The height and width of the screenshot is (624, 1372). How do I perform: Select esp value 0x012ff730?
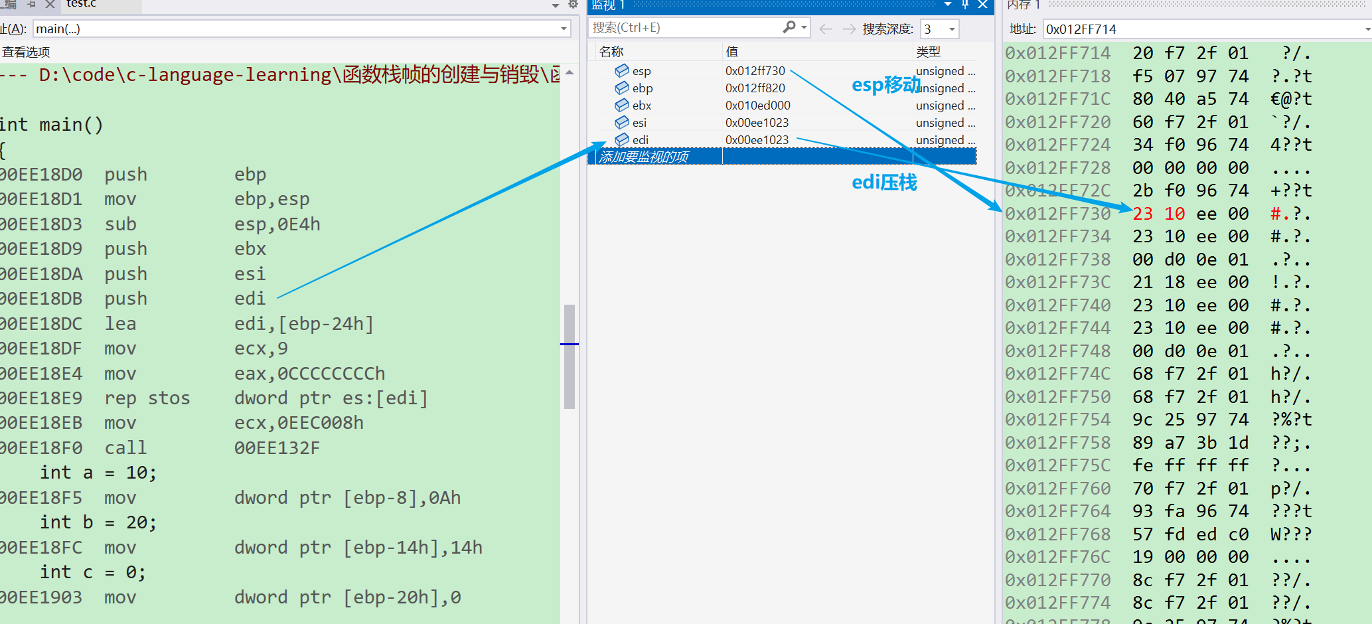click(755, 70)
